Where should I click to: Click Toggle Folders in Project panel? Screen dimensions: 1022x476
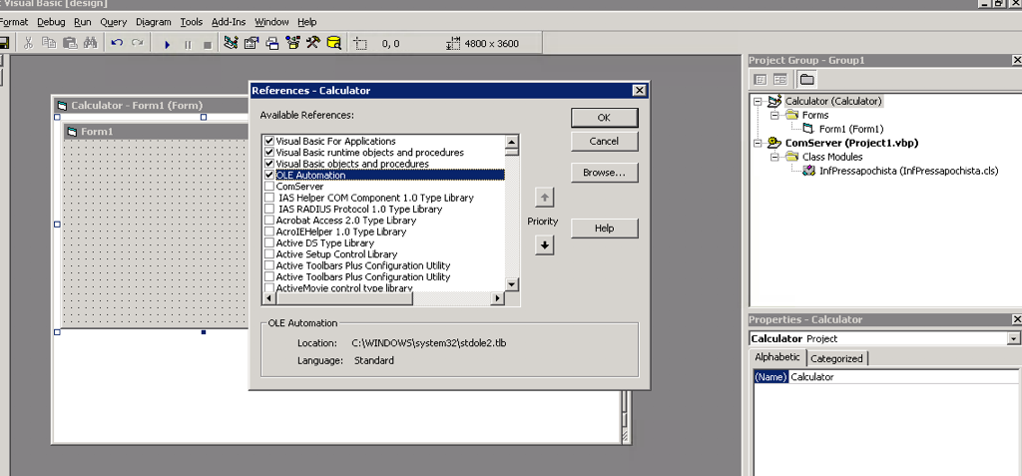tap(805, 80)
